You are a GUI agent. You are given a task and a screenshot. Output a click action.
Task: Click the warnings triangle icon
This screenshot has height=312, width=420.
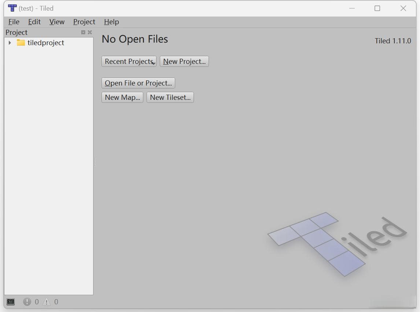pyautogui.click(x=47, y=302)
